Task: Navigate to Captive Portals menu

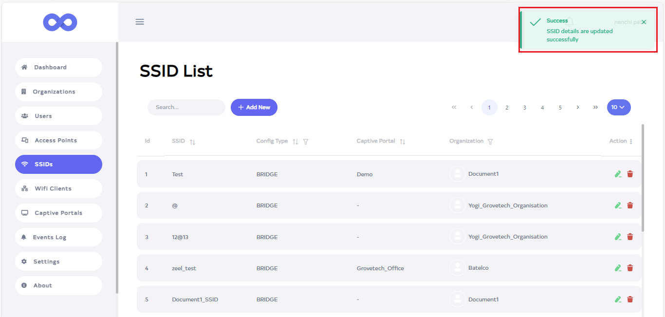Action: click(x=58, y=213)
